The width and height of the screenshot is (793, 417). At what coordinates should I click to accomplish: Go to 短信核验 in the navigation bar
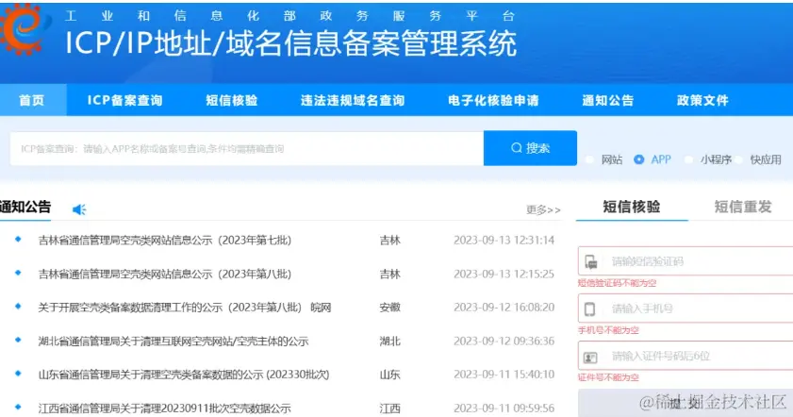[232, 100]
